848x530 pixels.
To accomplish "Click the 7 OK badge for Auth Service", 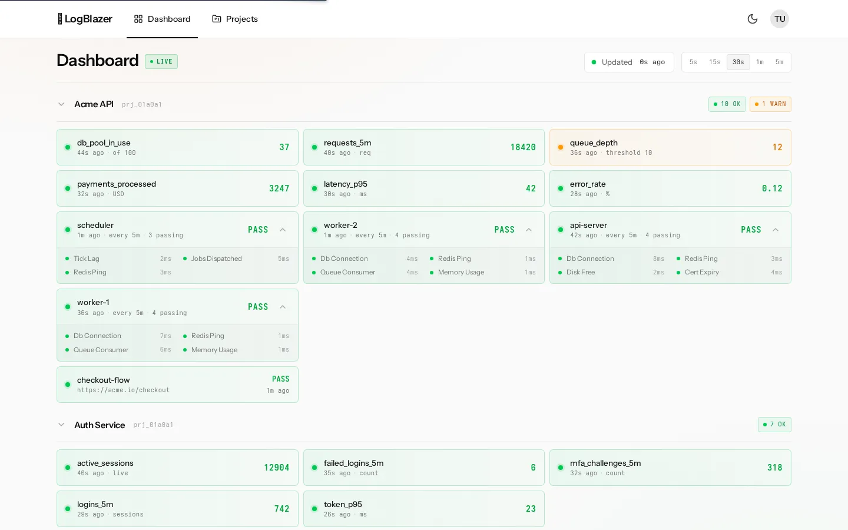I will tap(774, 425).
